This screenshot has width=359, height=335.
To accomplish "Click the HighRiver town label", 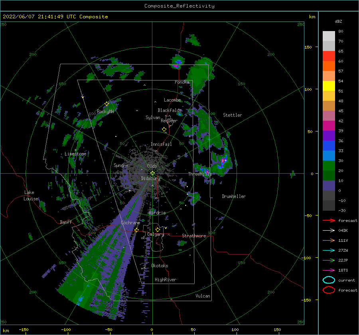I will tap(166, 280).
